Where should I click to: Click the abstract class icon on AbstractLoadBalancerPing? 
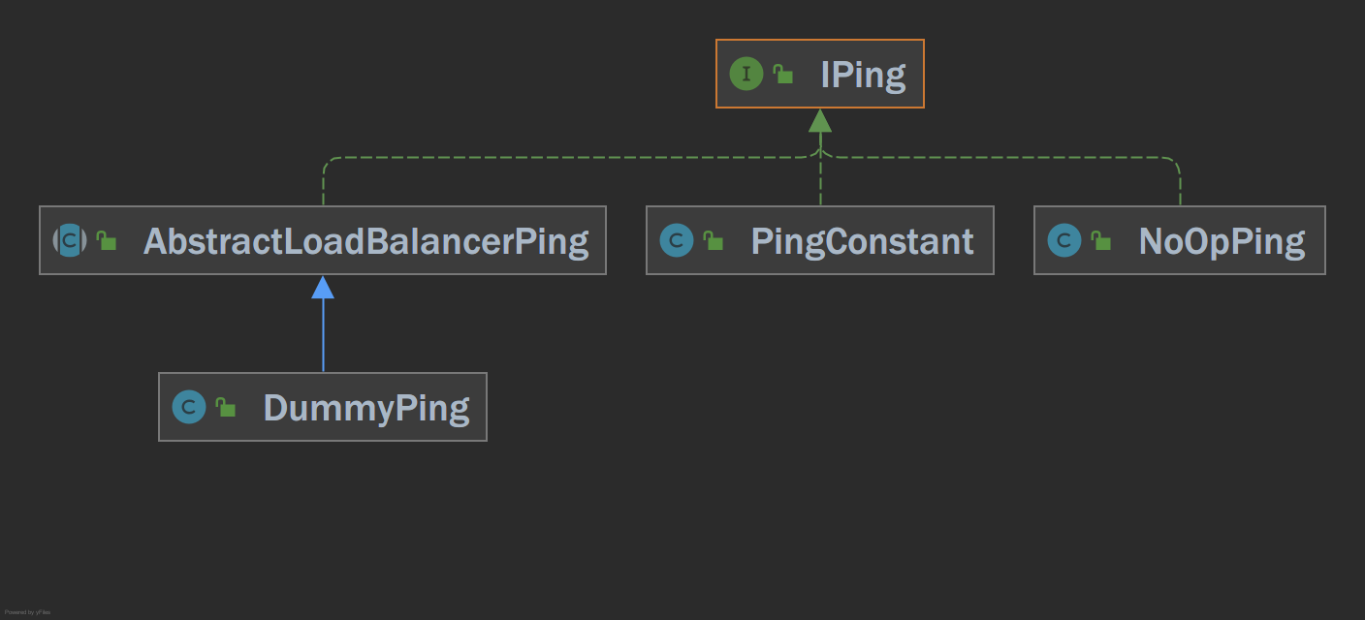coord(70,240)
